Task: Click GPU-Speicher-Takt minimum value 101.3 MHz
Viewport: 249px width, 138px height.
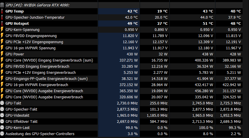Action: click(x=159, y=109)
